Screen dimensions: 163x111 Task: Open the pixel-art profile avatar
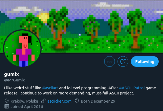tap(23, 48)
